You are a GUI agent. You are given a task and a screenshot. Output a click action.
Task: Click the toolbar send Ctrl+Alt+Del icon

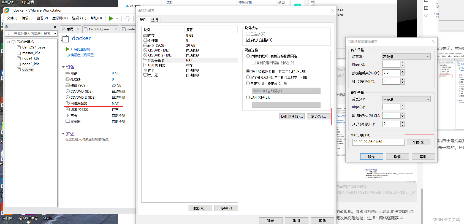[x=127, y=18]
